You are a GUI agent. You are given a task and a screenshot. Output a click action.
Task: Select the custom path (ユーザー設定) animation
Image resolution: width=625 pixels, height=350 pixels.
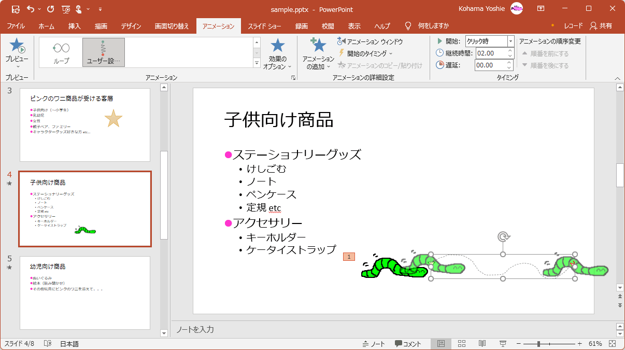click(x=103, y=52)
